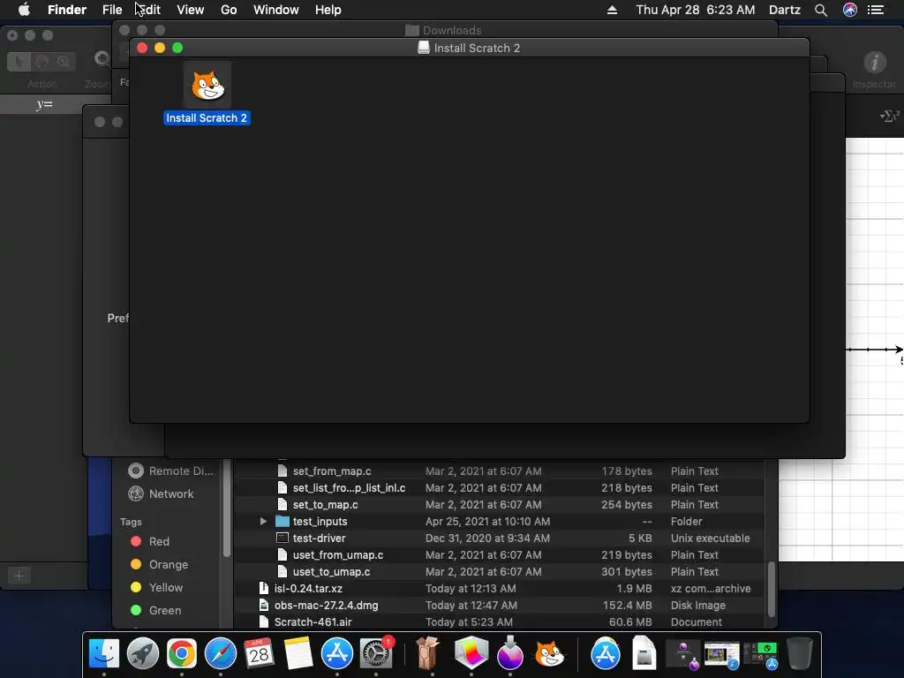Viewport: 904px width, 678px height.
Task: Click the Inspector button in Grapher window
Action: (x=875, y=69)
